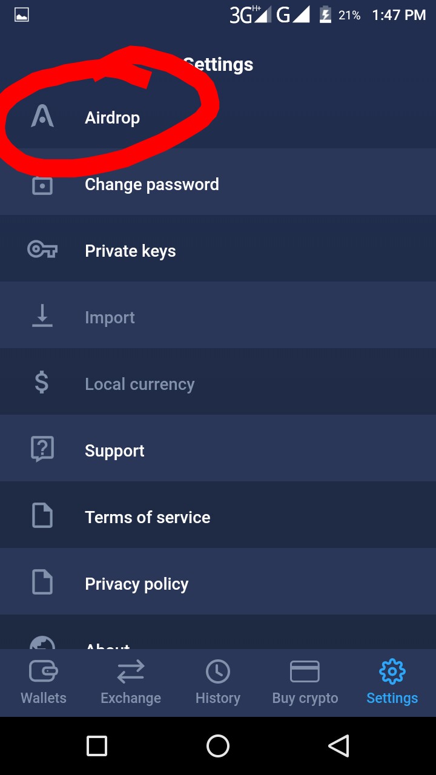Tap the Terms of service document icon
The height and width of the screenshot is (775, 436).
pyautogui.click(x=42, y=516)
